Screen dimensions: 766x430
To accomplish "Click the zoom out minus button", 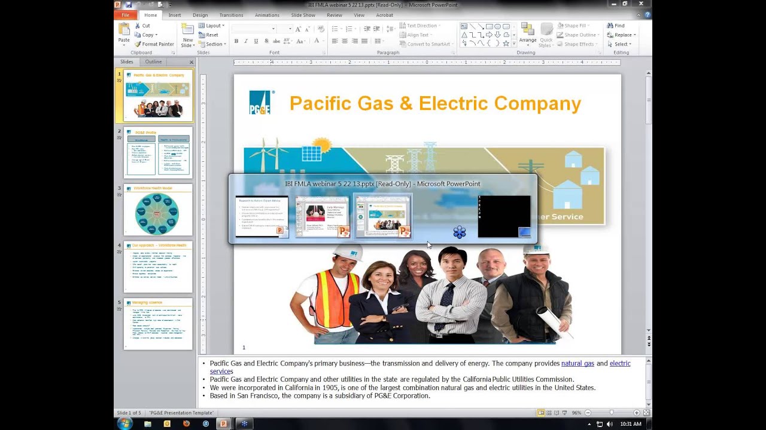I will coord(588,413).
